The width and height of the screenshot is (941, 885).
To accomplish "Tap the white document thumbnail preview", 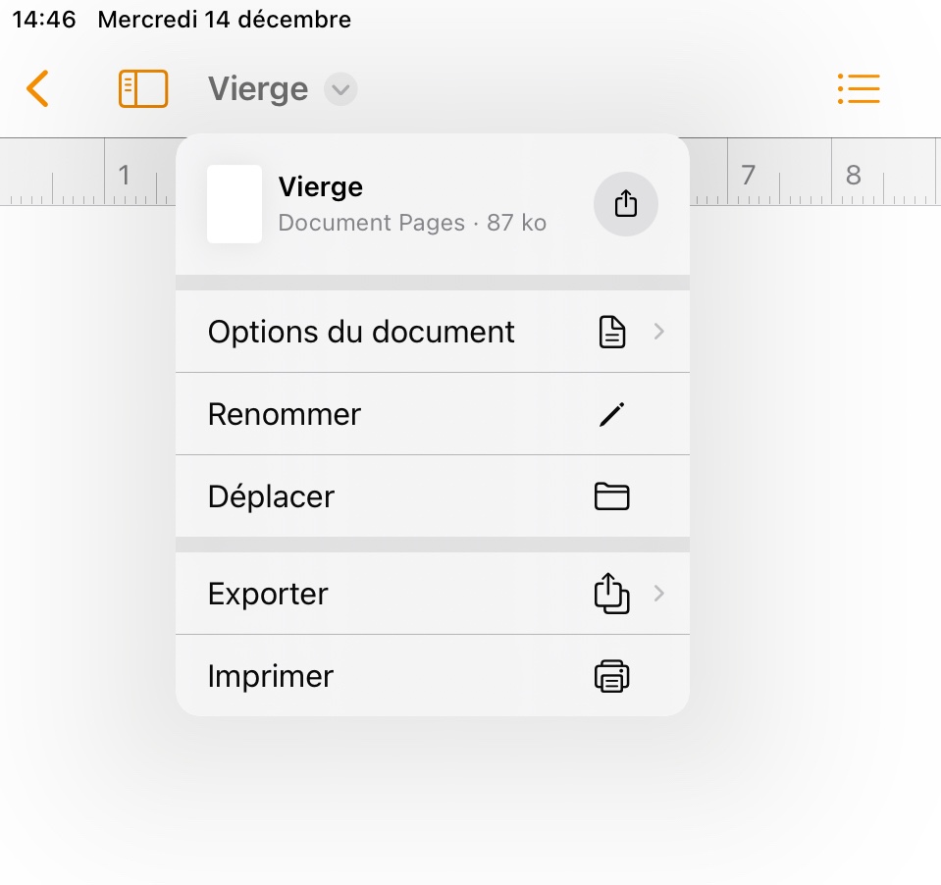I will click(235, 204).
